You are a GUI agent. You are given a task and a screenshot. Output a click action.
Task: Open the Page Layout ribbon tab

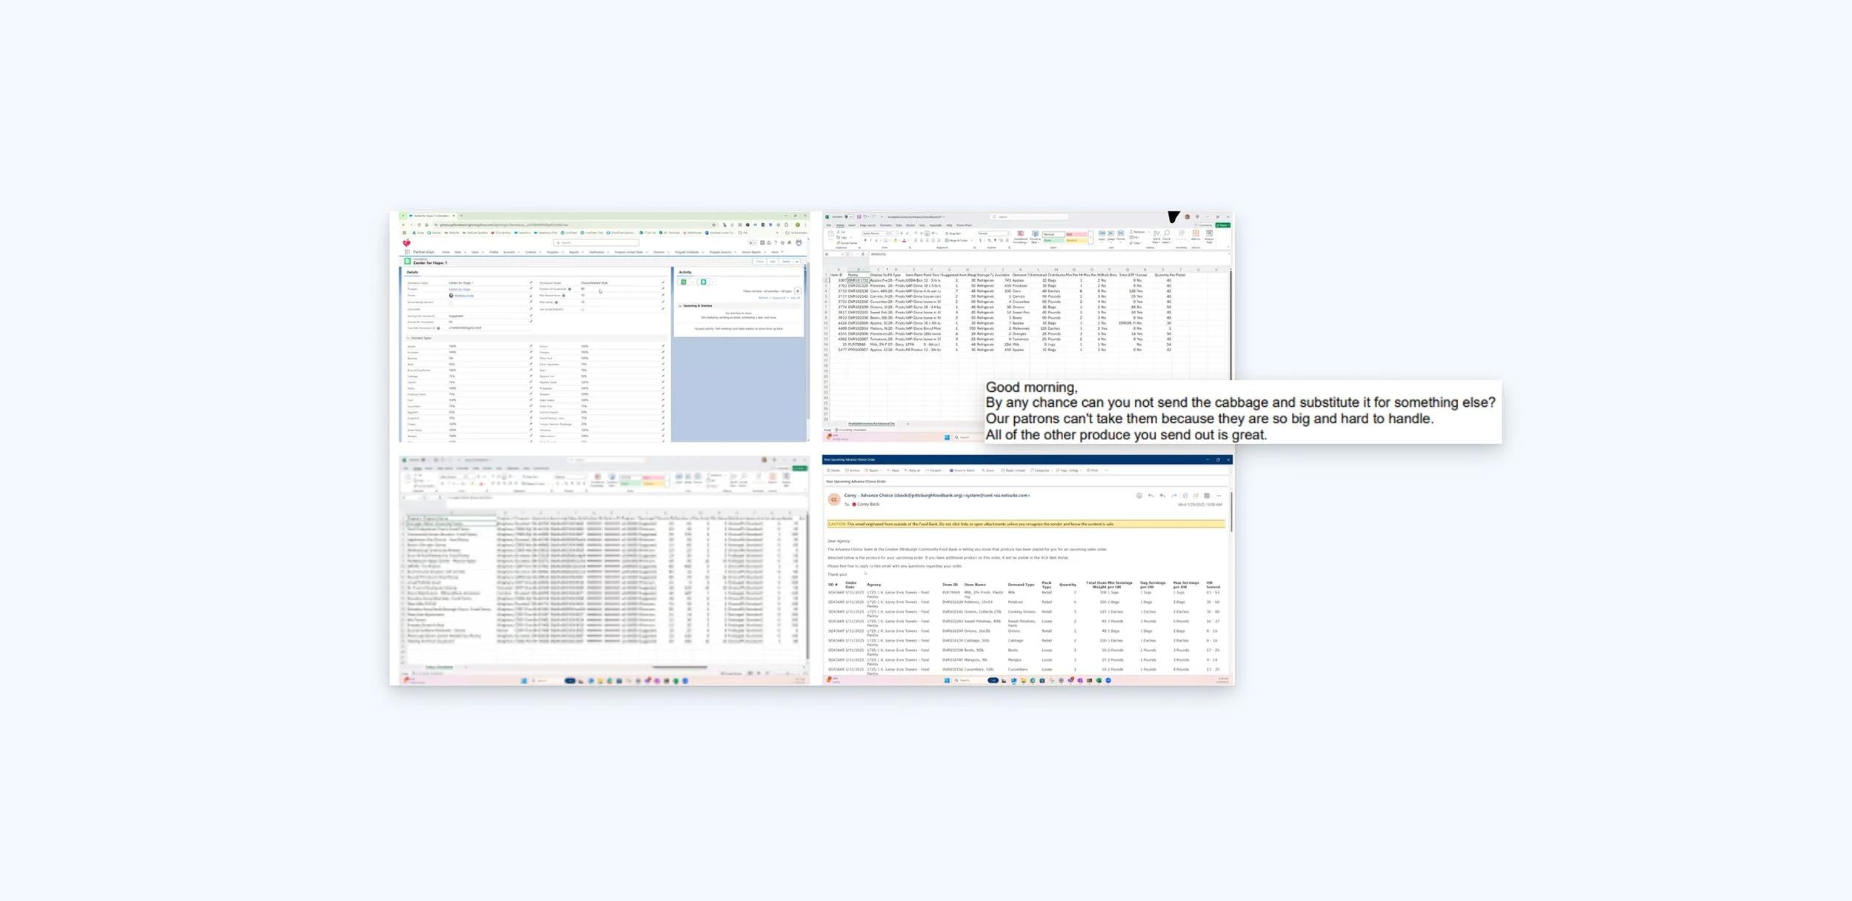(867, 225)
